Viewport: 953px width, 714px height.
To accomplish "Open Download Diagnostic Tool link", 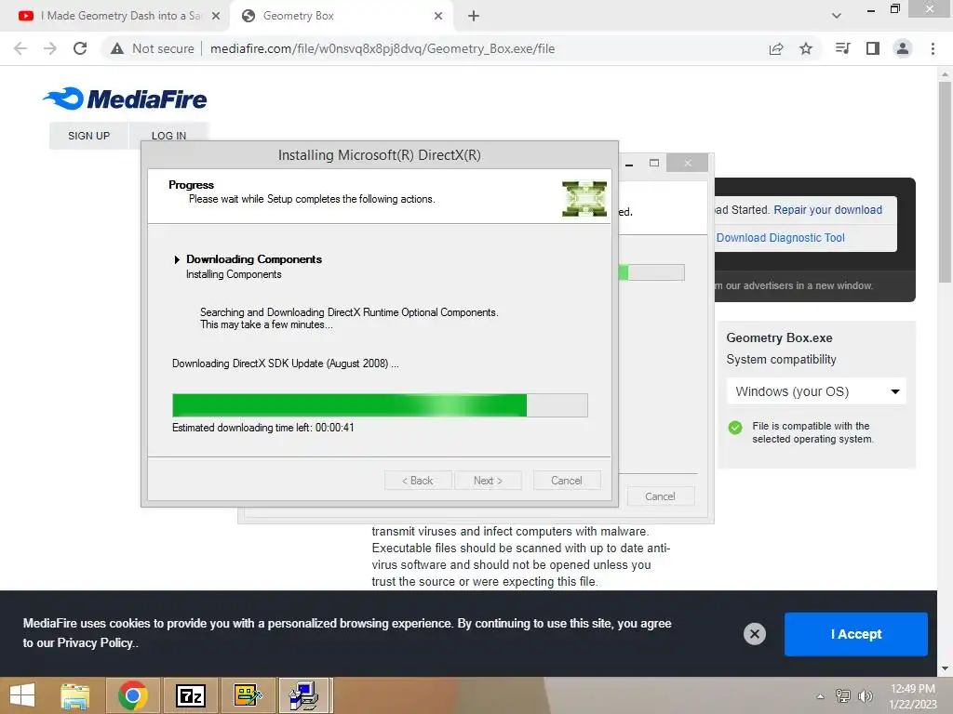I will [x=781, y=237].
